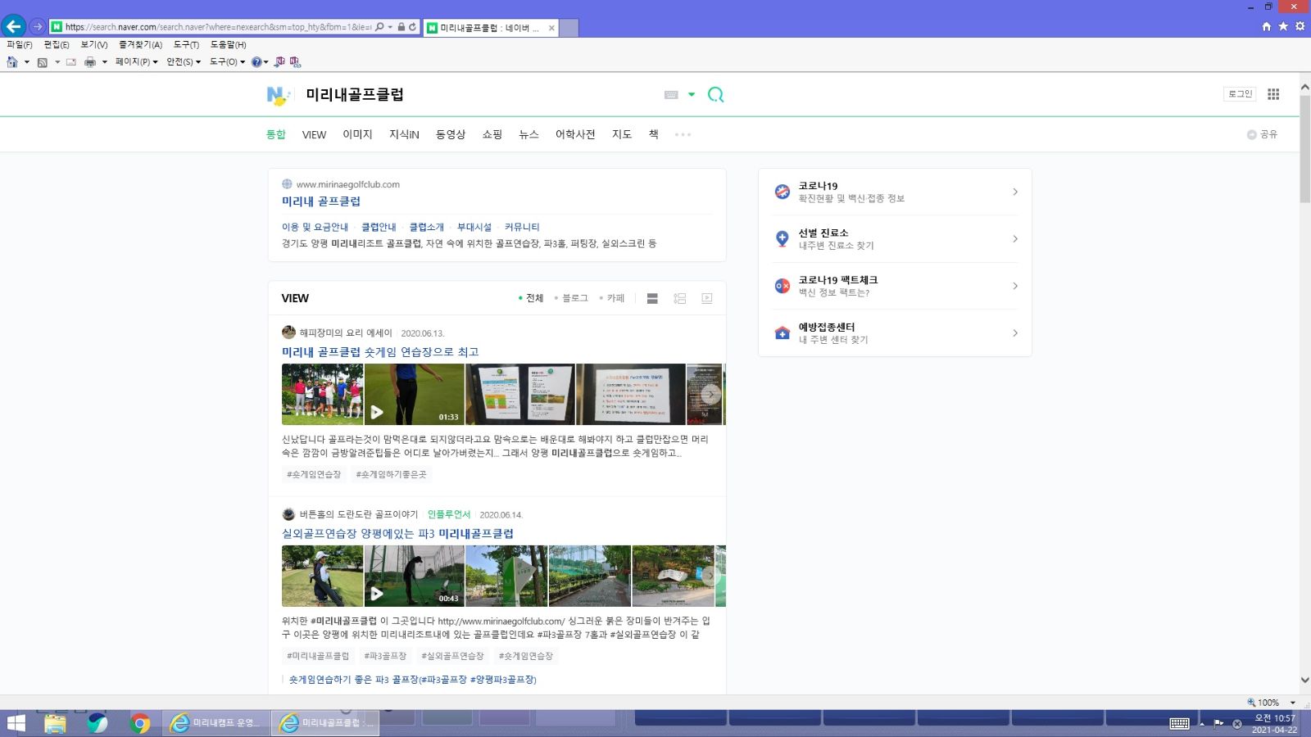The image size is (1311, 737).
Task: Click the RSS feeds icon
Action: click(x=43, y=62)
